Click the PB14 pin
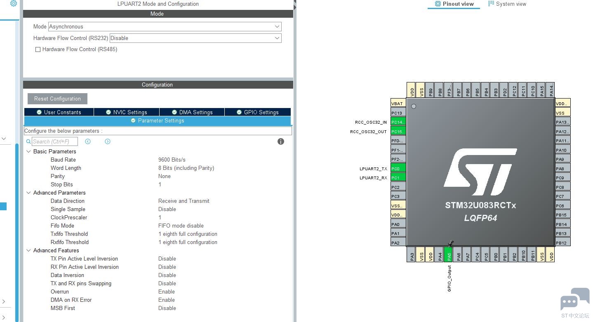This screenshot has height=322, width=593. click(562, 224)
